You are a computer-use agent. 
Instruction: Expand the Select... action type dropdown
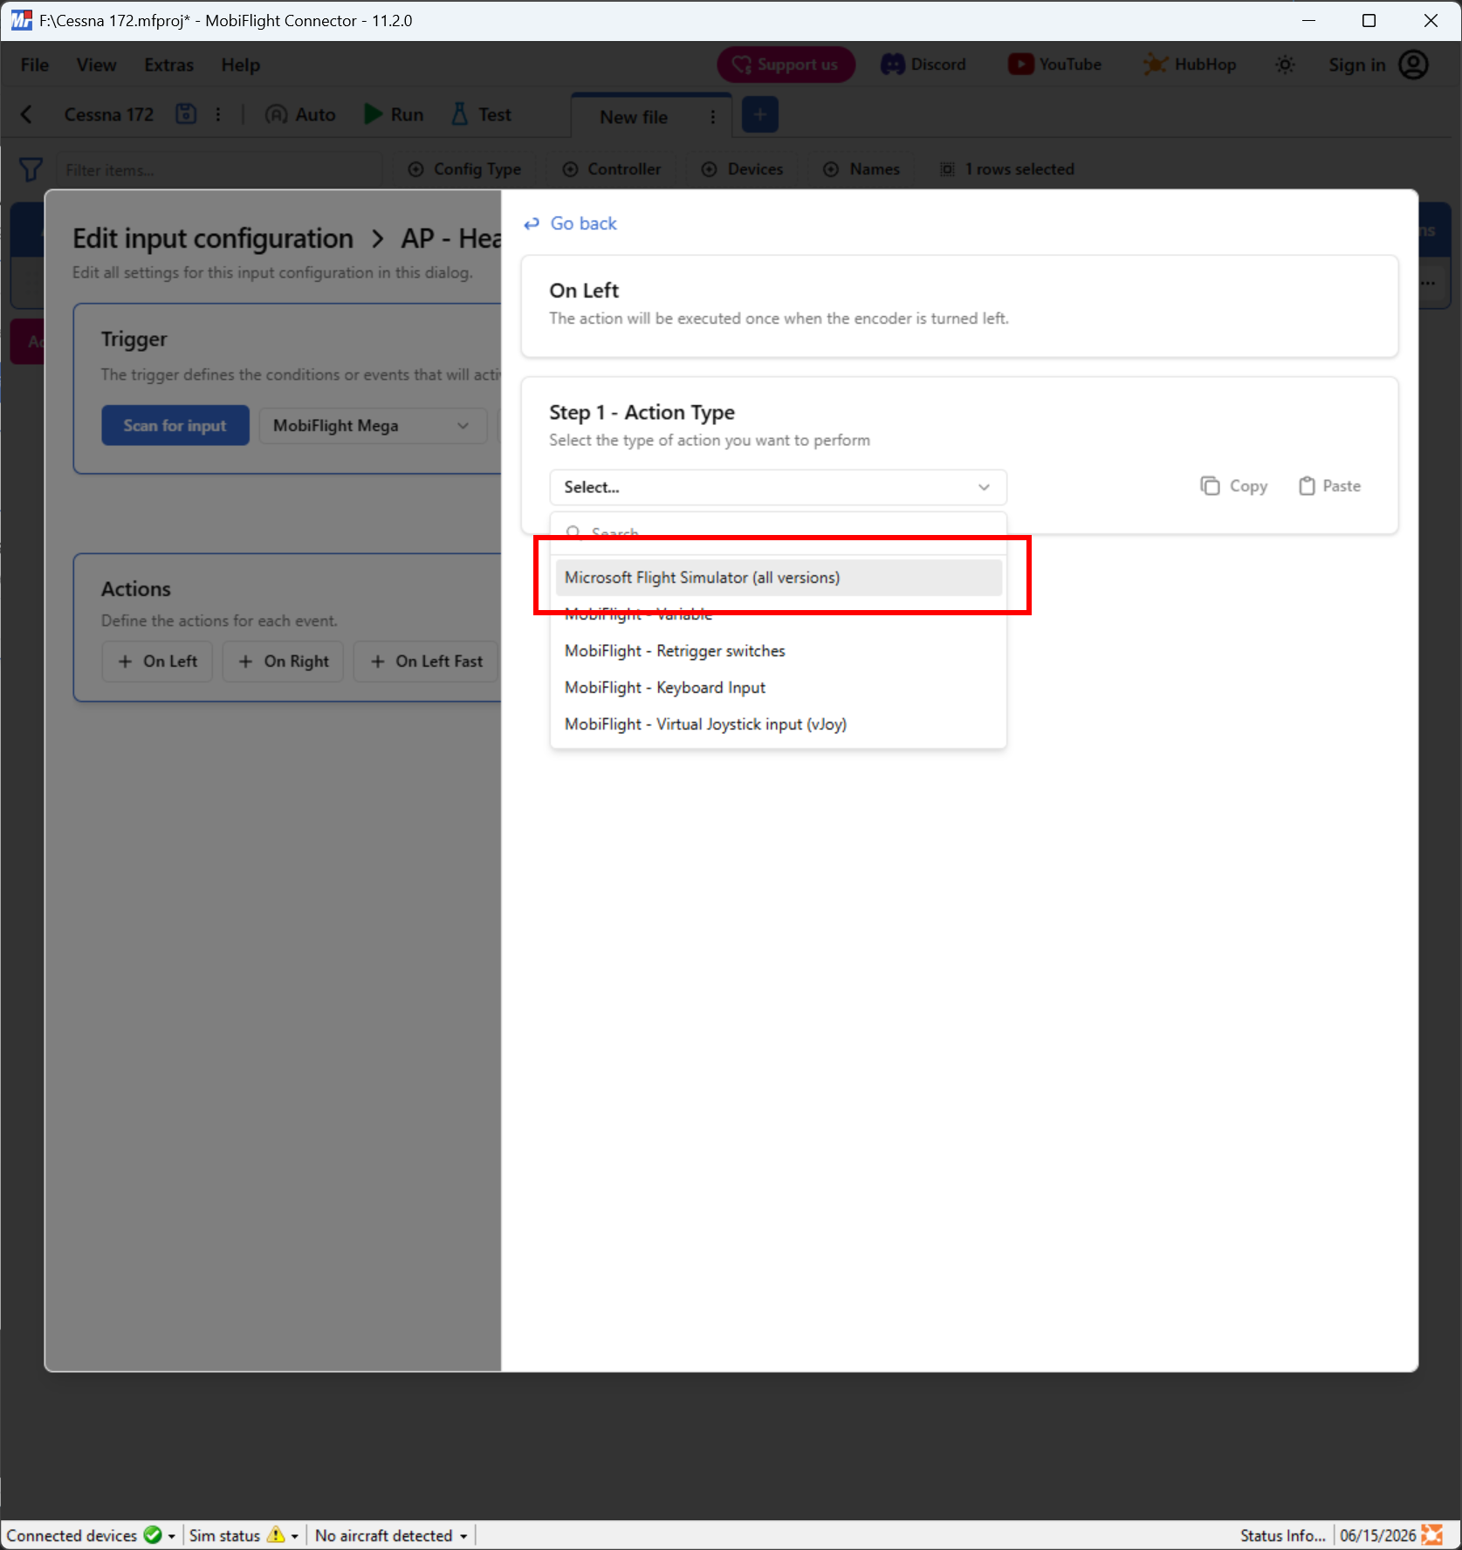(x=778, y=487)
